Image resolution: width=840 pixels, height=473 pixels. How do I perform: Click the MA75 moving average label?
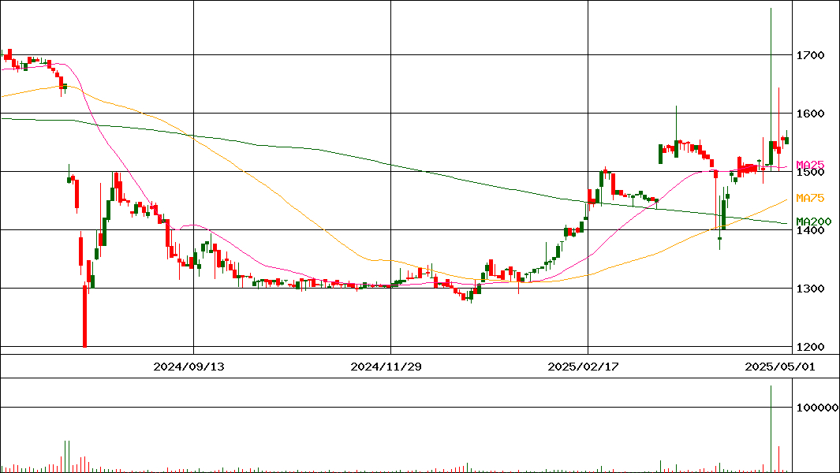click(x=810, y=198)
